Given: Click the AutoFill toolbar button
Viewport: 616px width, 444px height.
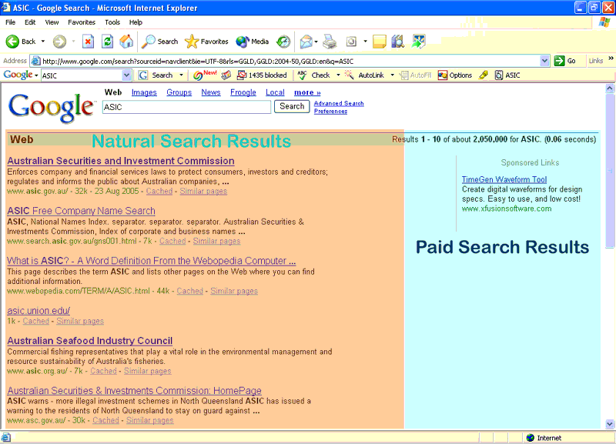Looking at the screenshot, I should click(x=415, y=75).
